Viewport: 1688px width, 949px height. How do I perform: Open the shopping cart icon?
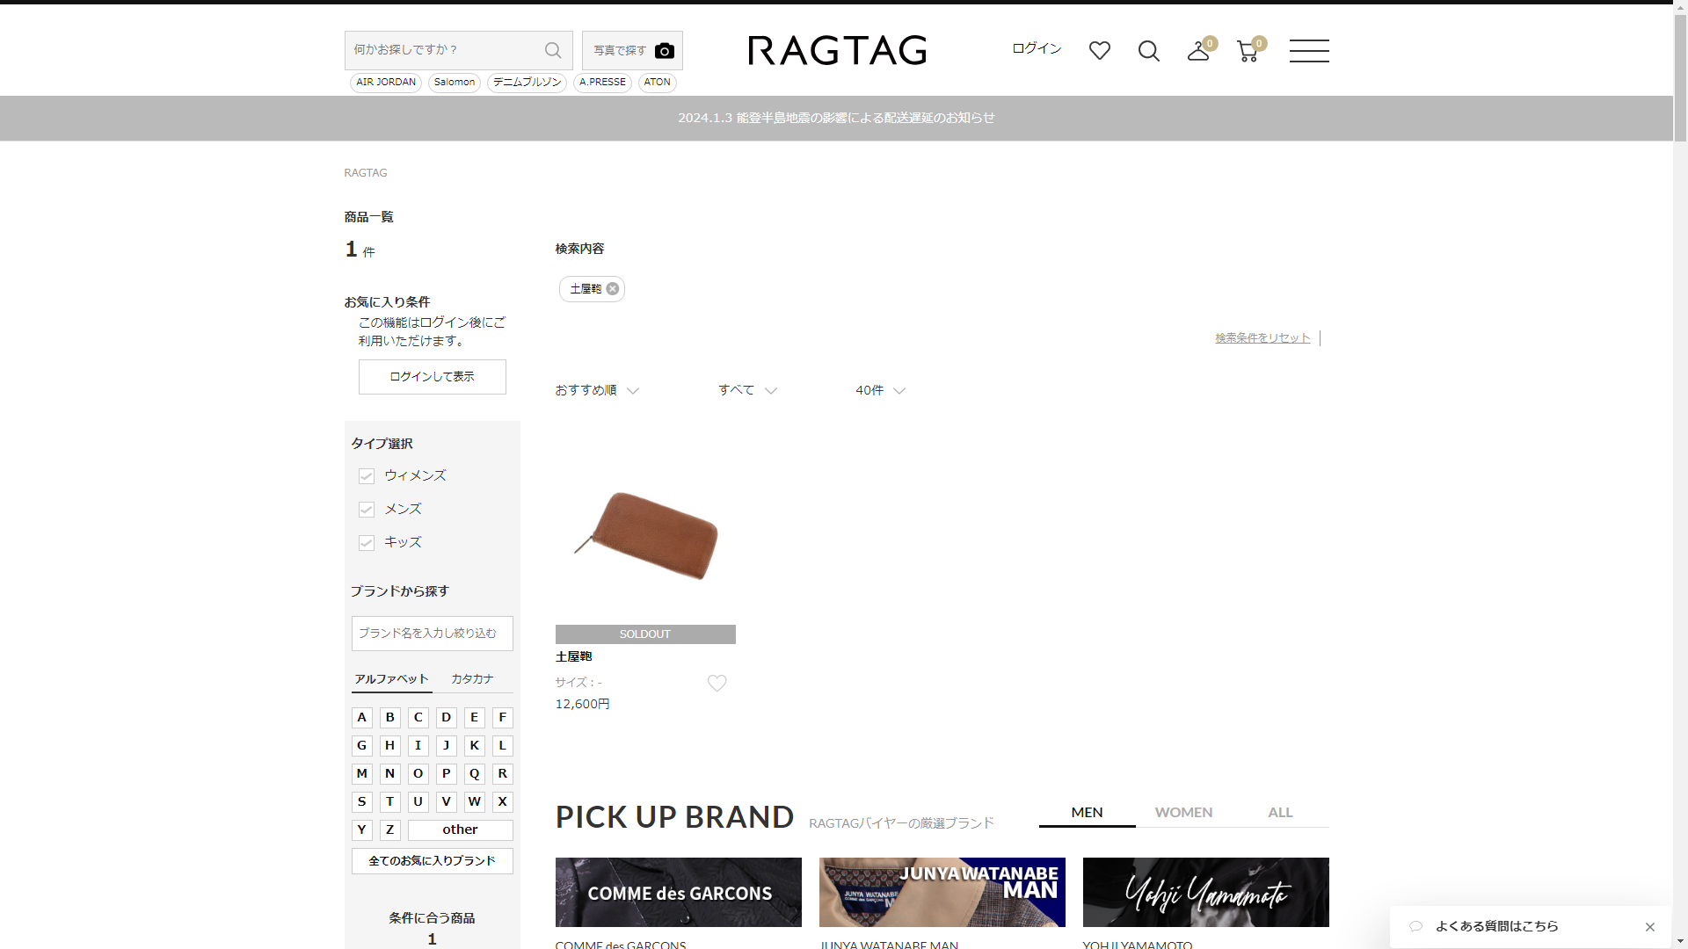pos(1247,52)
